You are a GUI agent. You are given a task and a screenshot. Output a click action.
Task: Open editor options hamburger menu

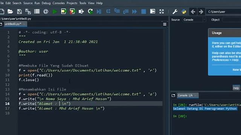165,24
